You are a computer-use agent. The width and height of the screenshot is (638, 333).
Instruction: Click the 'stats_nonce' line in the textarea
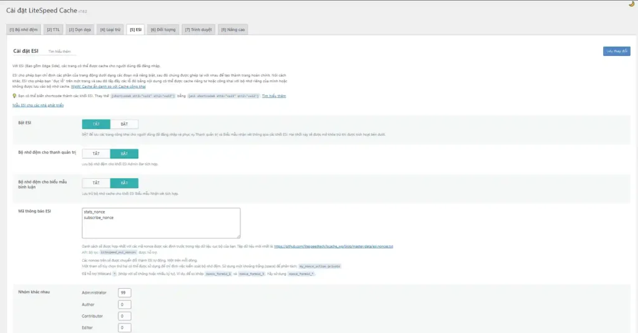pos(95,212)
